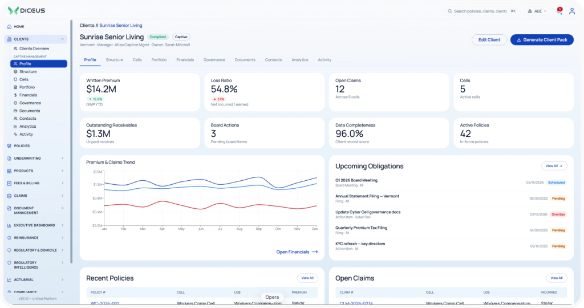Click the Executive Dashboard chart icon

(9, 225)
